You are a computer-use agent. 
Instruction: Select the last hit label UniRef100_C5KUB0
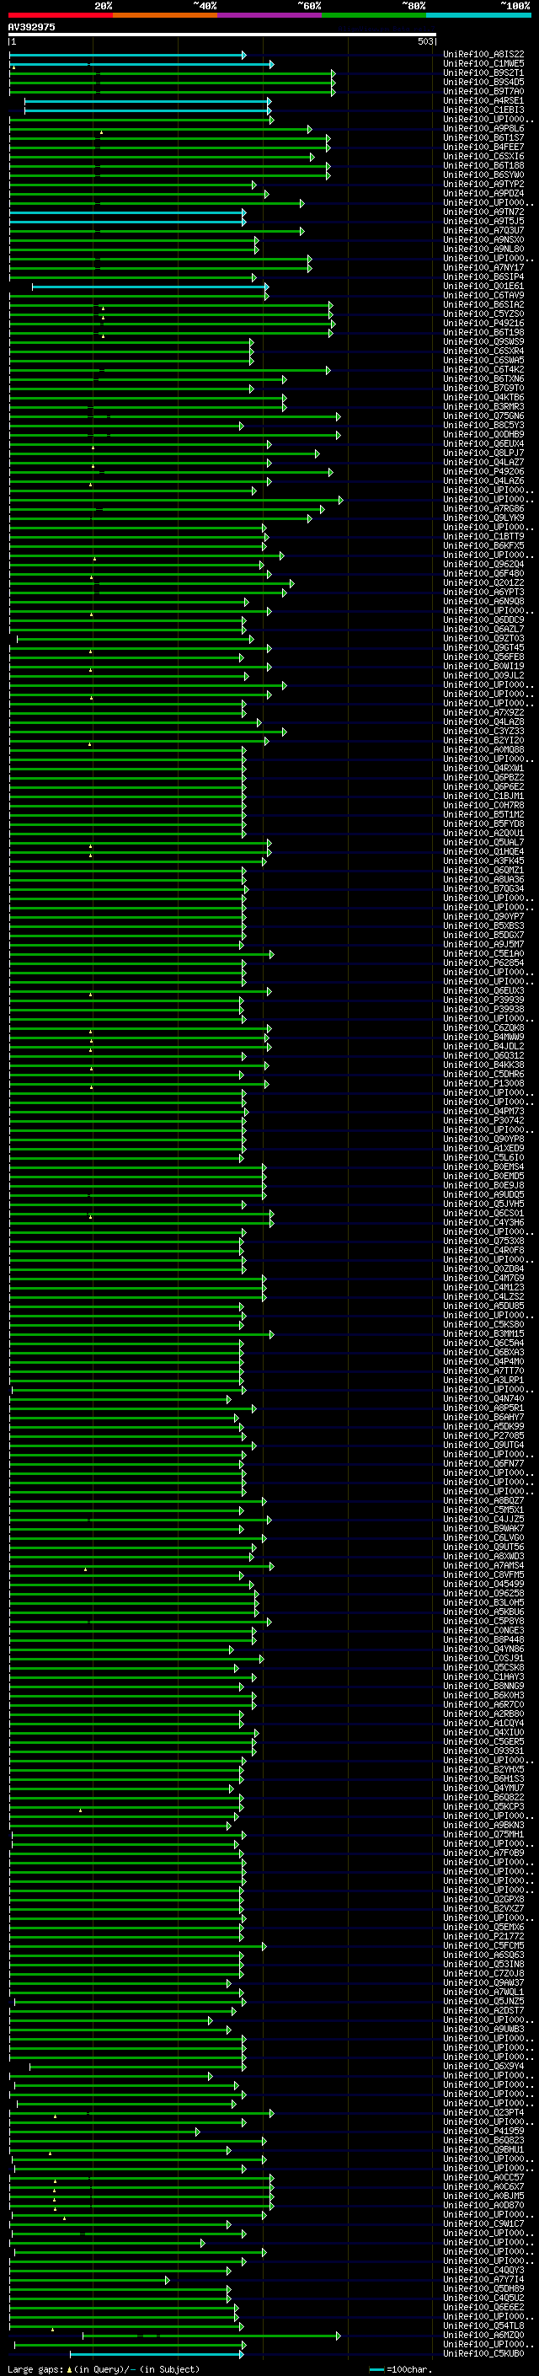(x=483, y=2354)
